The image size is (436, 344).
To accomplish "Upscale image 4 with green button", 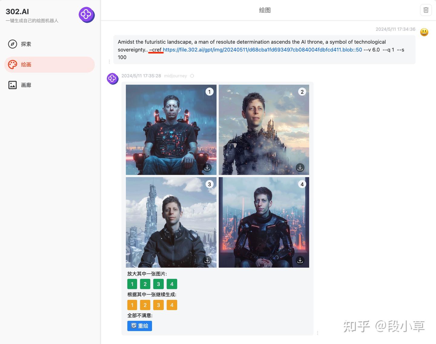I will click(x=172, y=284).
